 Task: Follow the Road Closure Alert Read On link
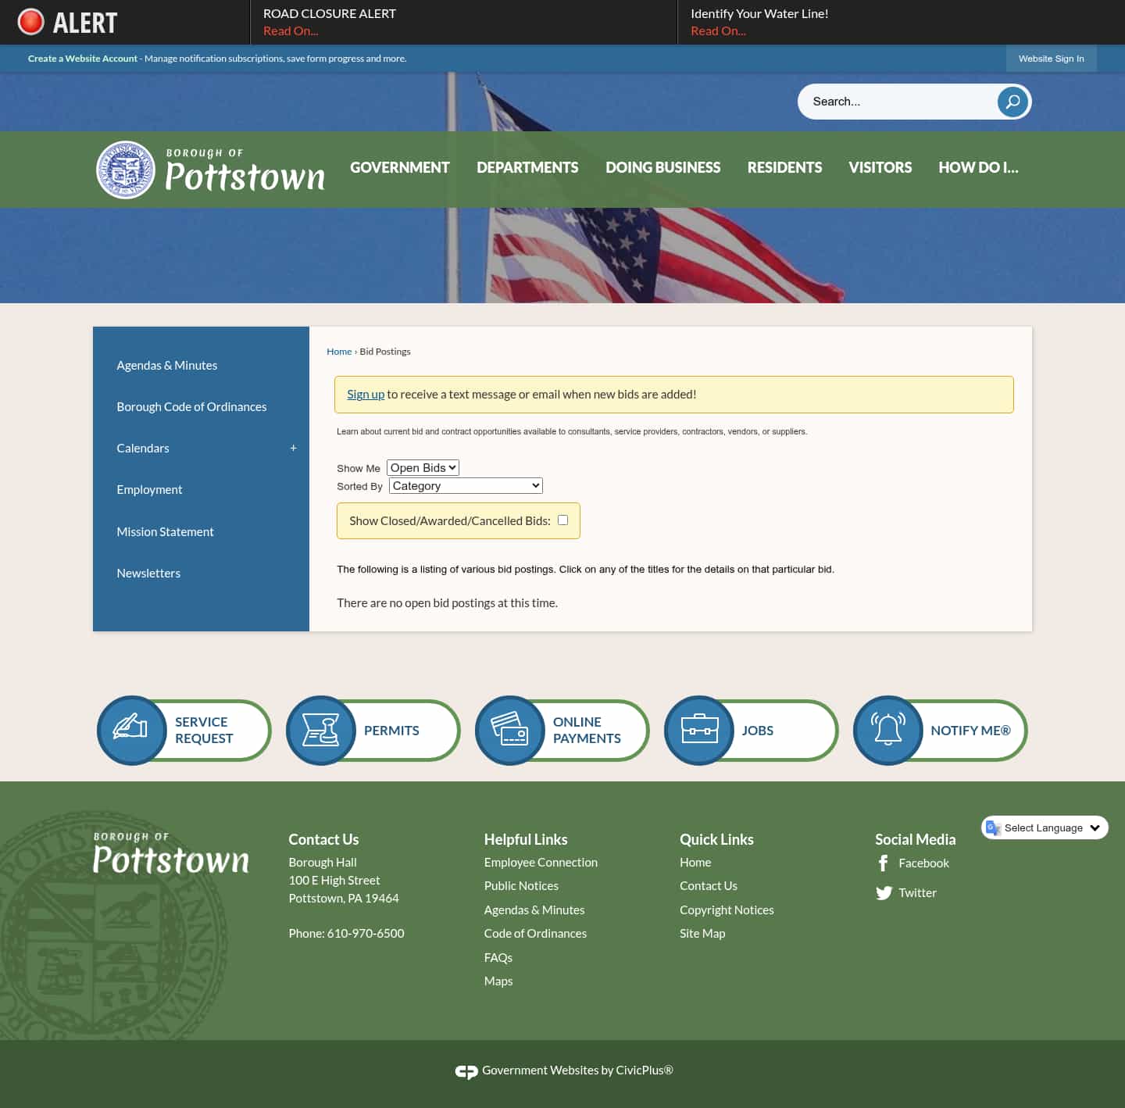tap(291, 30)
